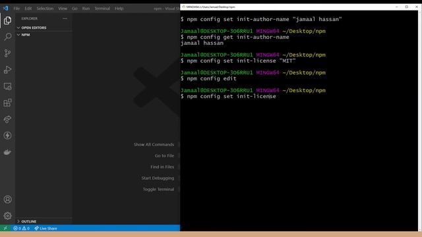Click Go to File hint
Viewport: 422px width, 237px height.
(164, 155)
